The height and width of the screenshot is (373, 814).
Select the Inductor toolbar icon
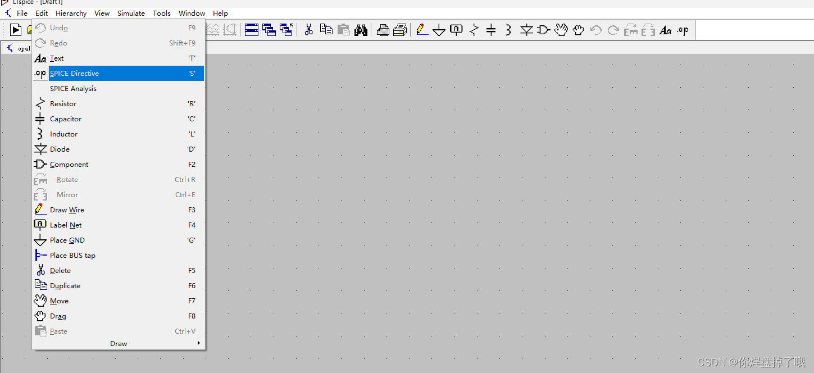pyautogui.click(x=508, y=30)
